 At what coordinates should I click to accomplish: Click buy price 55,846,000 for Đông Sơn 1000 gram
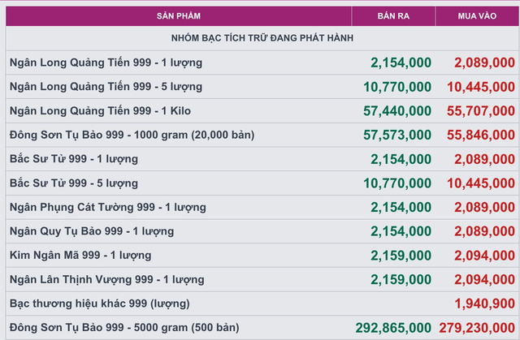481,135
